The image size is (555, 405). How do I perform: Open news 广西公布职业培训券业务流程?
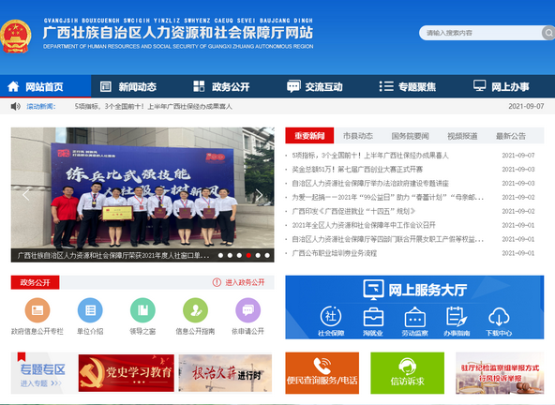point(334,253)
